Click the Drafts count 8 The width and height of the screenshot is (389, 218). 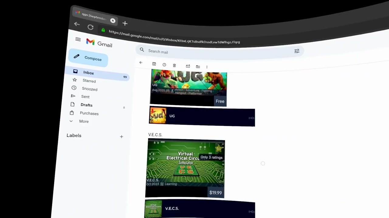tap(124, 107)
